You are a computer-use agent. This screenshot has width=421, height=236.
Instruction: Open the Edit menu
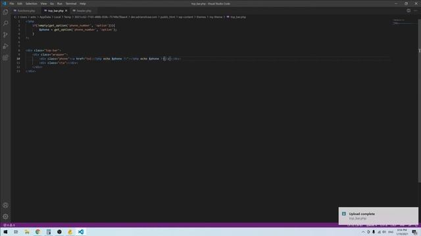(x=20, y=4)
